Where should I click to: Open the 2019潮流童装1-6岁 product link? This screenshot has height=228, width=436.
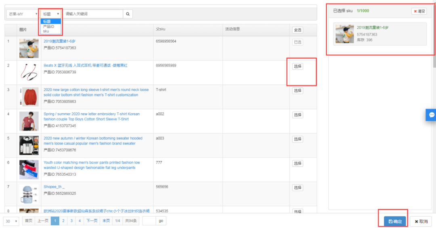pos(59,41)
